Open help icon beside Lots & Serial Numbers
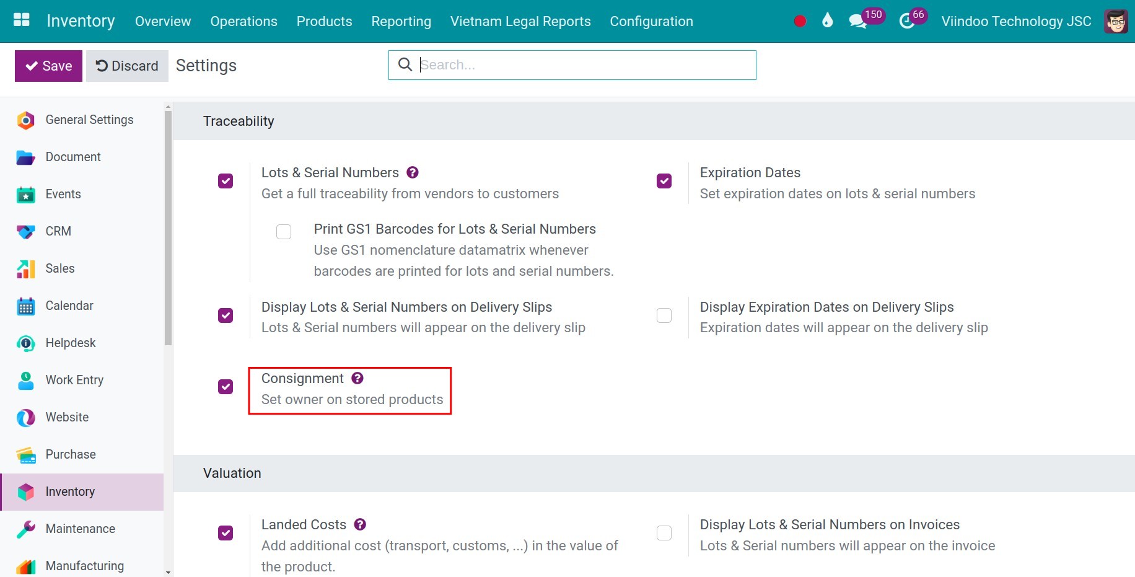Viewport: 1135px width, 577px height. point(413,172)
